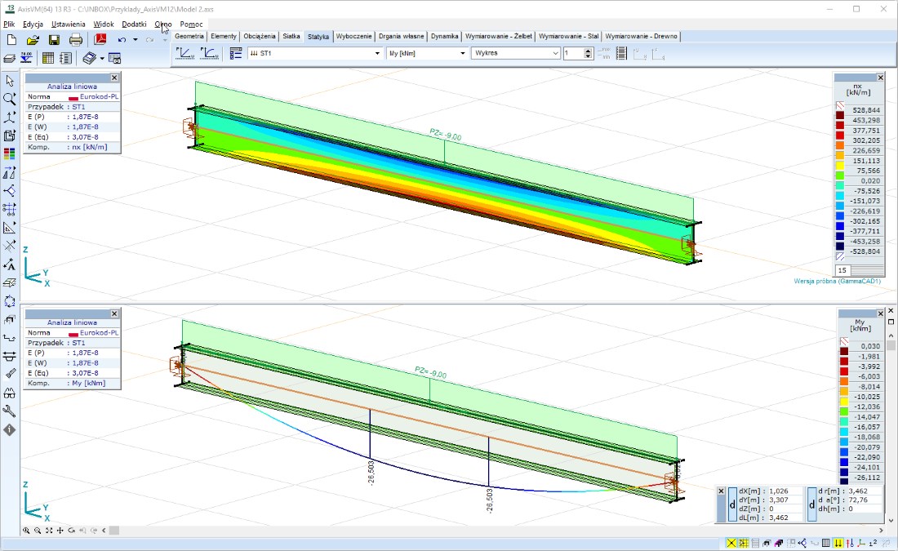
Task: Click the Save model floppy disk icon
Action: [54, 39]
